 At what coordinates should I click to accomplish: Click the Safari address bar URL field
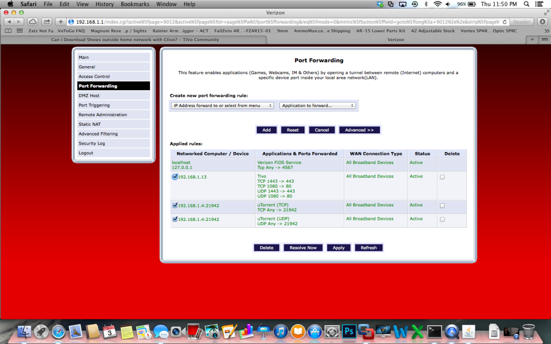288,21
